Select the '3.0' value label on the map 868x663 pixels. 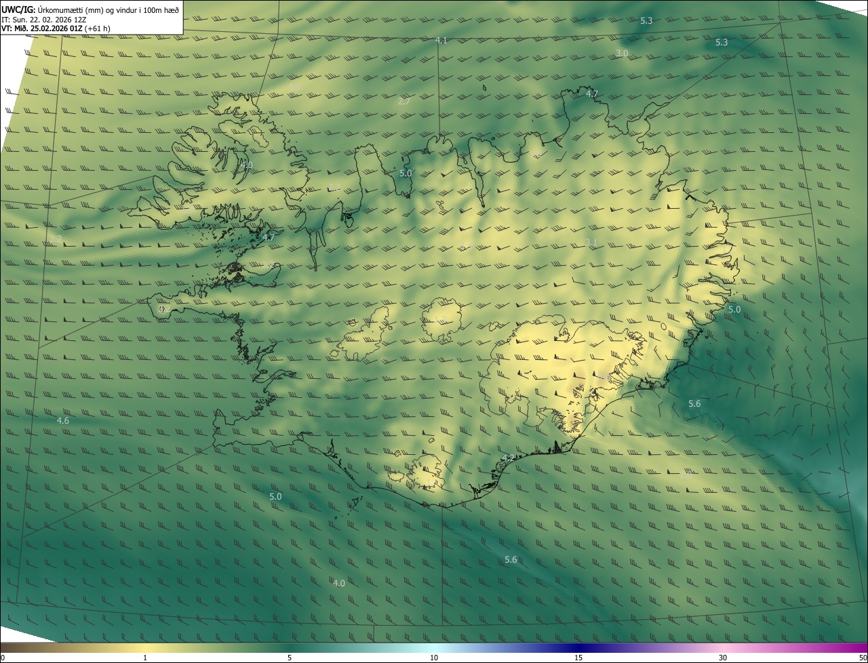[x=622, y=53]
